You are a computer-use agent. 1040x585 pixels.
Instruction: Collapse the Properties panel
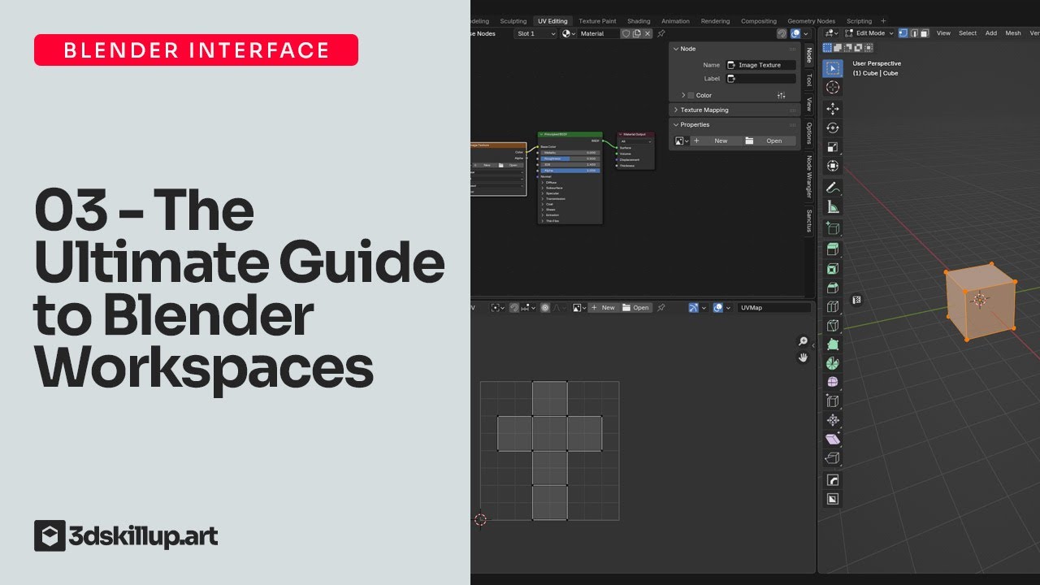pos(676,124)
